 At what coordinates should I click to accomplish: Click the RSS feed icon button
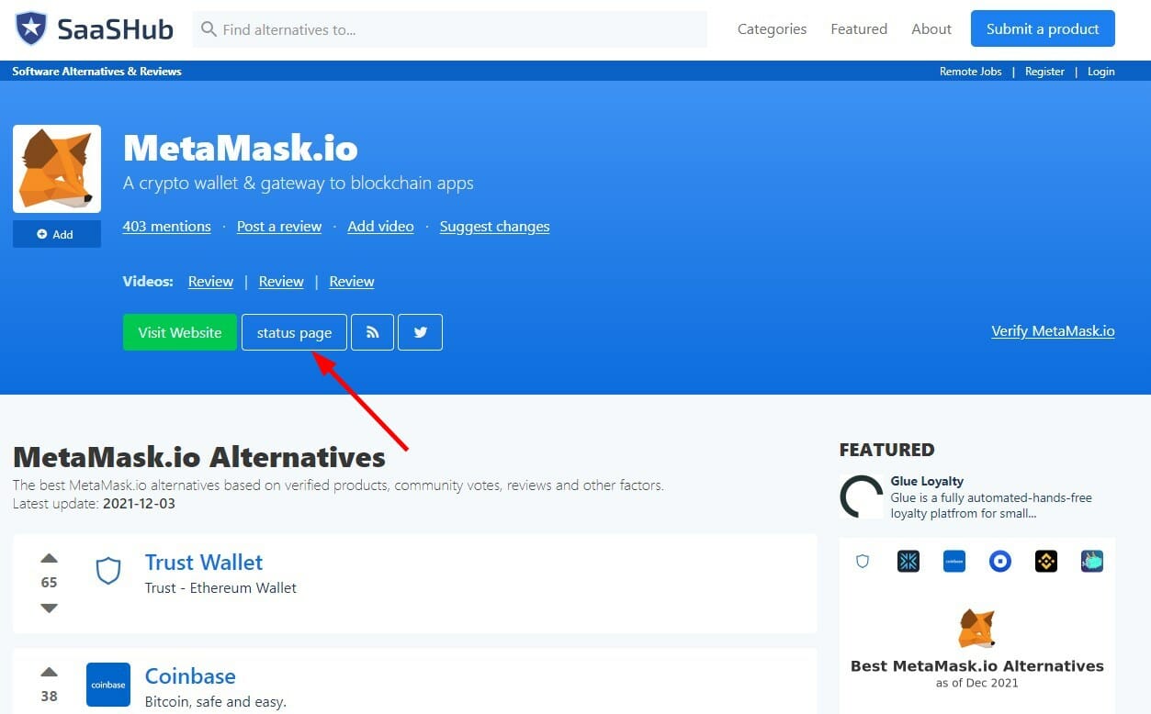pos(372,332)
